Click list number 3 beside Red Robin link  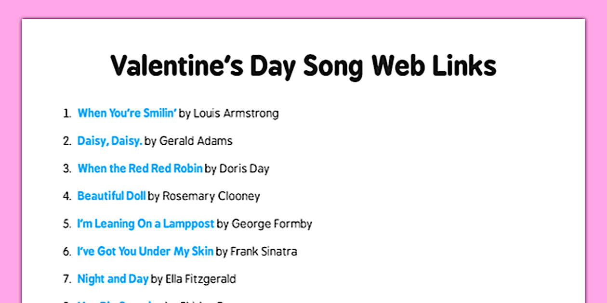[66, 169]
